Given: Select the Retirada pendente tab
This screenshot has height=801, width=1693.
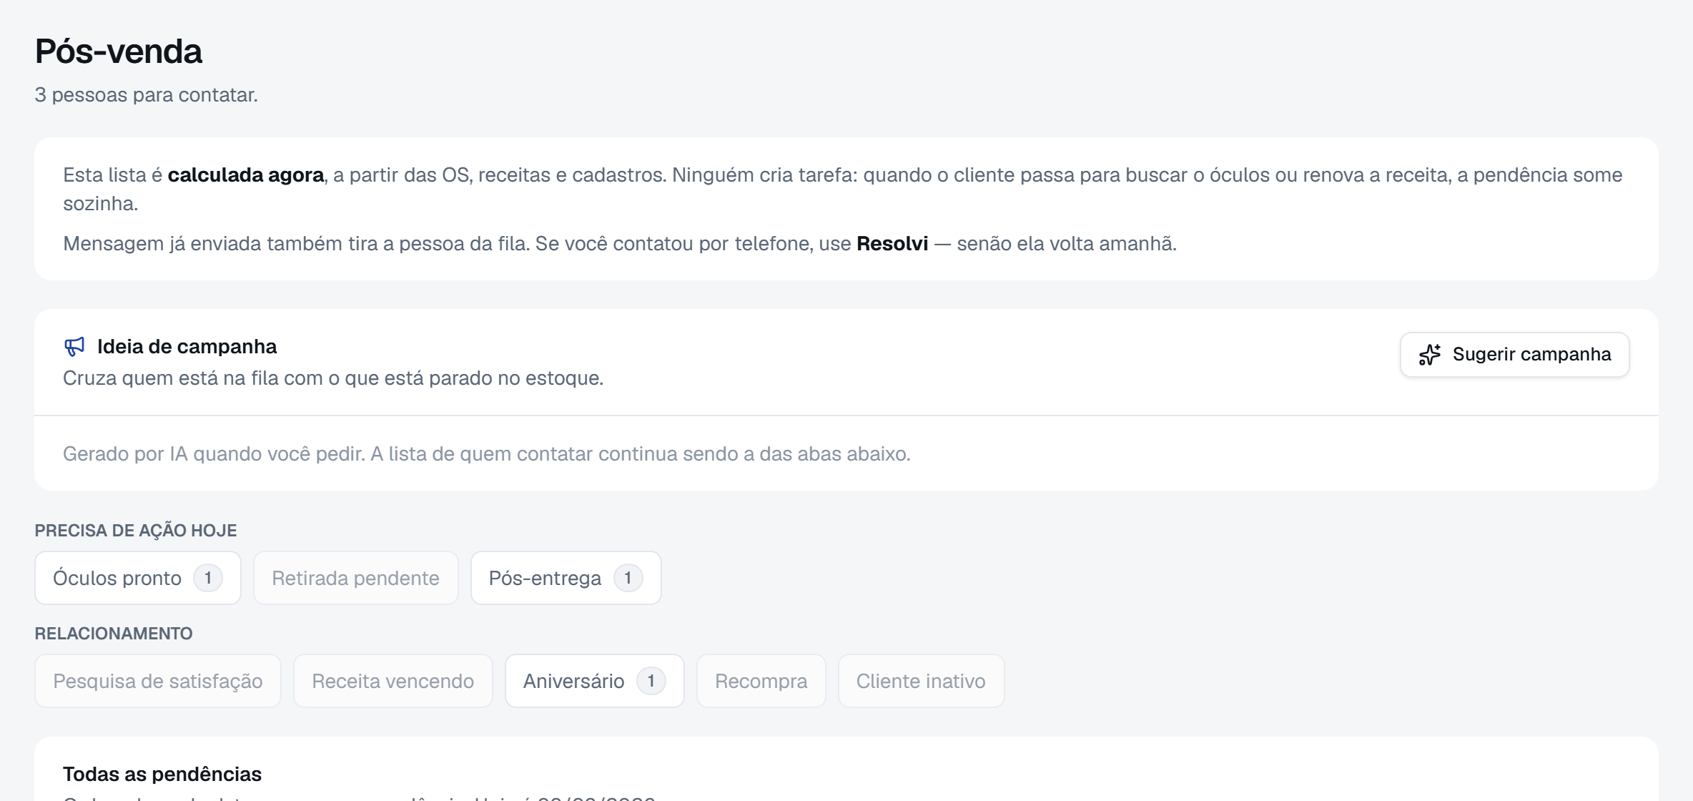Looking at the screenshot, I should click(355, 578).
